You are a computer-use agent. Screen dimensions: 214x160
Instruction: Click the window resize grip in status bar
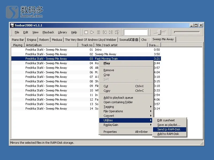click(x=202, y=143)
